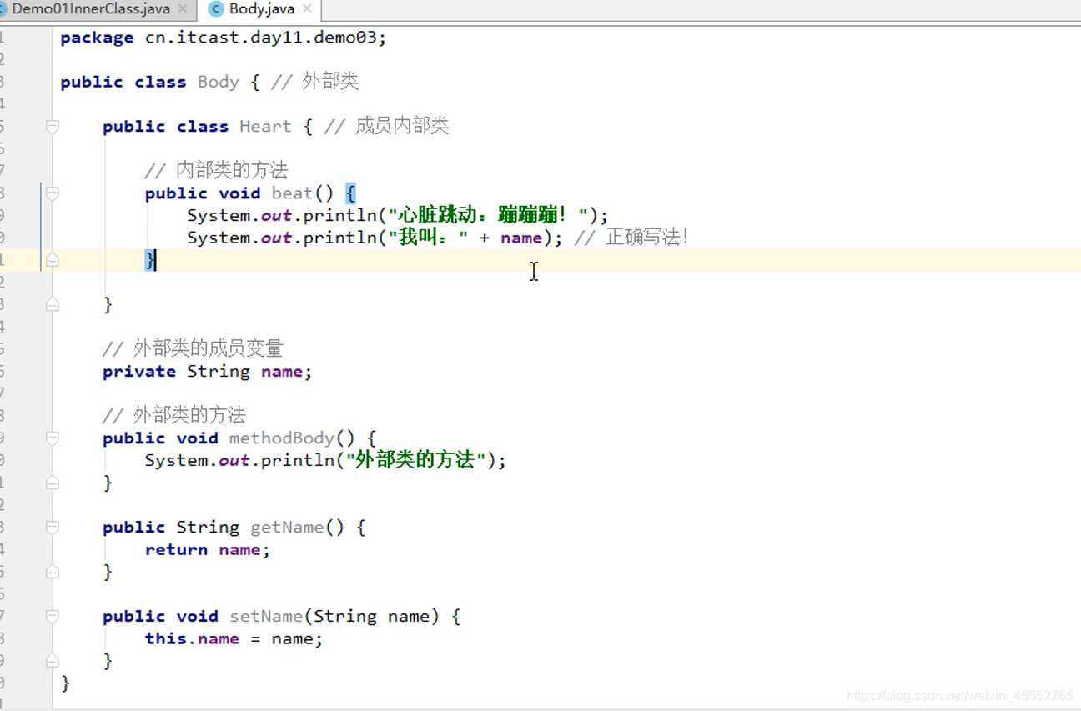
Task: Click fold end marker at Heart closing brace
Action: [52, 305]
